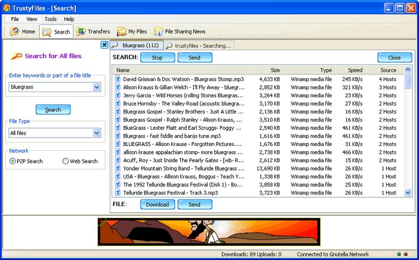The width and height of the screenshot is (419, 260).
Task: Click file icon of 1992 Telluride Bluegrass Festival
Action: pyautogui.click(x=117, y=184)
